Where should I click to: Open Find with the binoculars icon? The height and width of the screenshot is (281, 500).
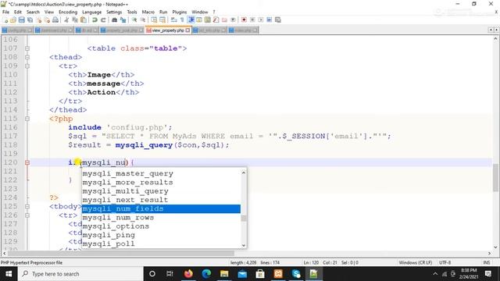114,20
